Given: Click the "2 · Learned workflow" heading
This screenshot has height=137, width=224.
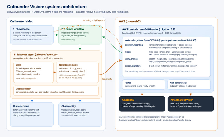Looking at the screenshot, I should pos(73,29).
